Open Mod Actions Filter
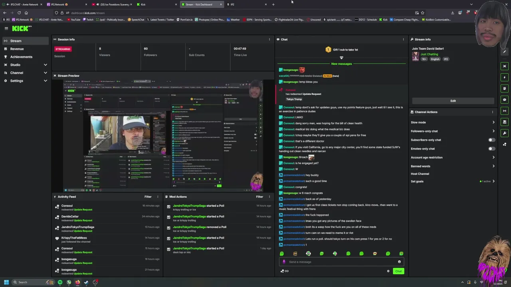 259,197
